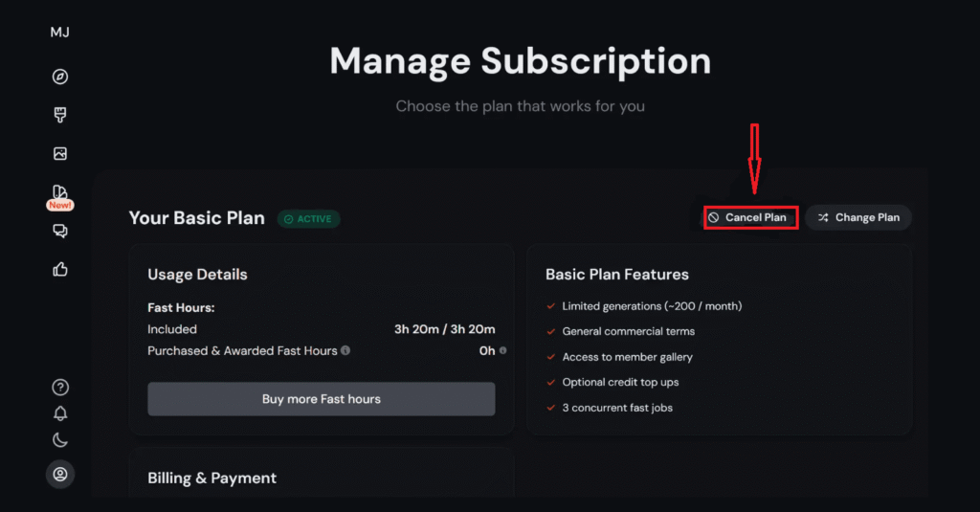Viewport: 980px width, 512px height.
Task: Open the chat bubbles icon in sidebar
Action: pyautogui.click(x=60, y=231)
